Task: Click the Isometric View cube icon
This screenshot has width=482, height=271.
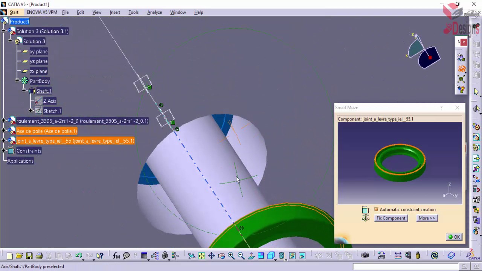Action: tap(271, 256)
